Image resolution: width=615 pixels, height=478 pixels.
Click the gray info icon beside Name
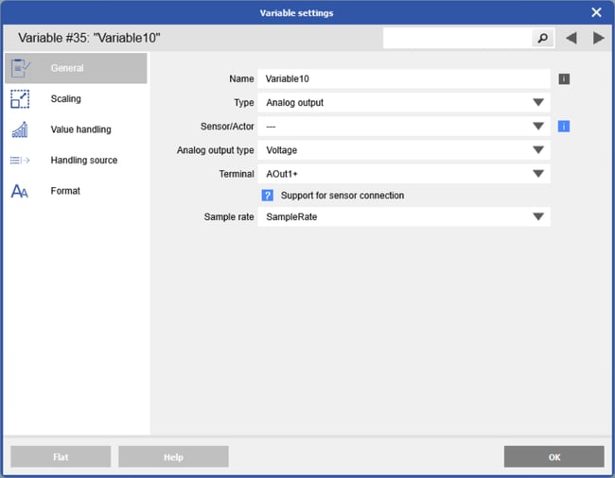564,78
